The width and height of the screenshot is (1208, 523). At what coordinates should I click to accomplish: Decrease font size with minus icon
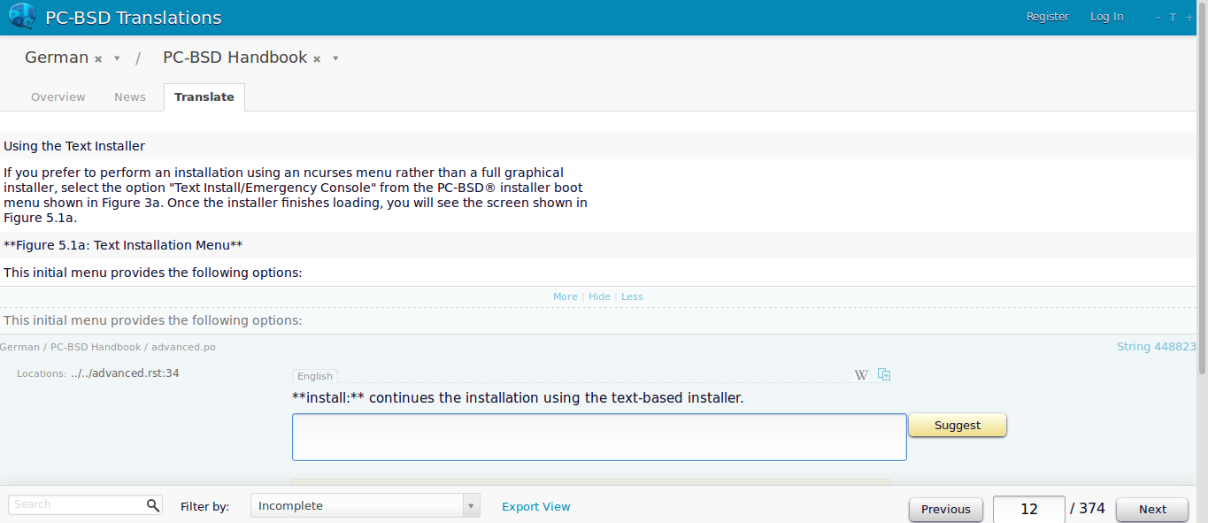tap(1158, 18)
